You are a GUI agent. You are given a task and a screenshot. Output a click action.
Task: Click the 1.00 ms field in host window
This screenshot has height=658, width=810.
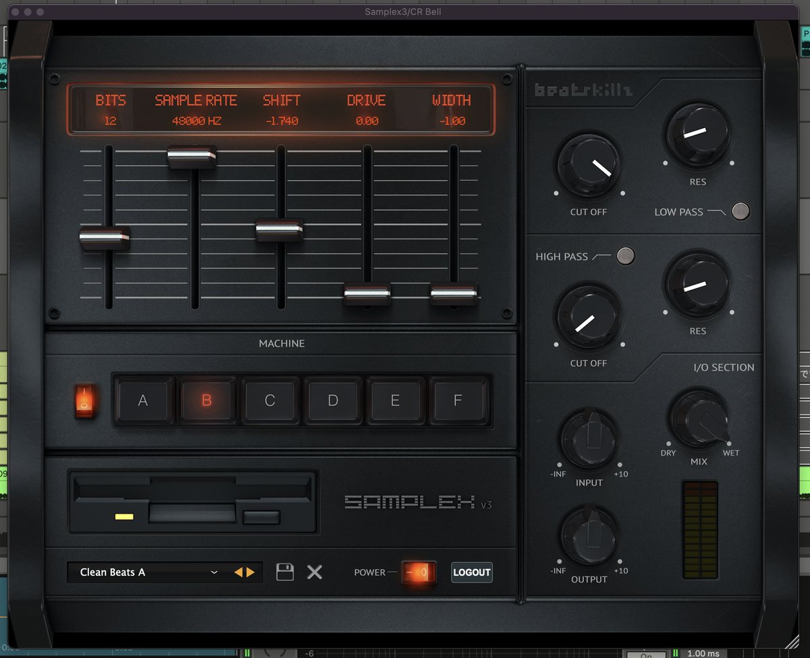click(703, 653)
